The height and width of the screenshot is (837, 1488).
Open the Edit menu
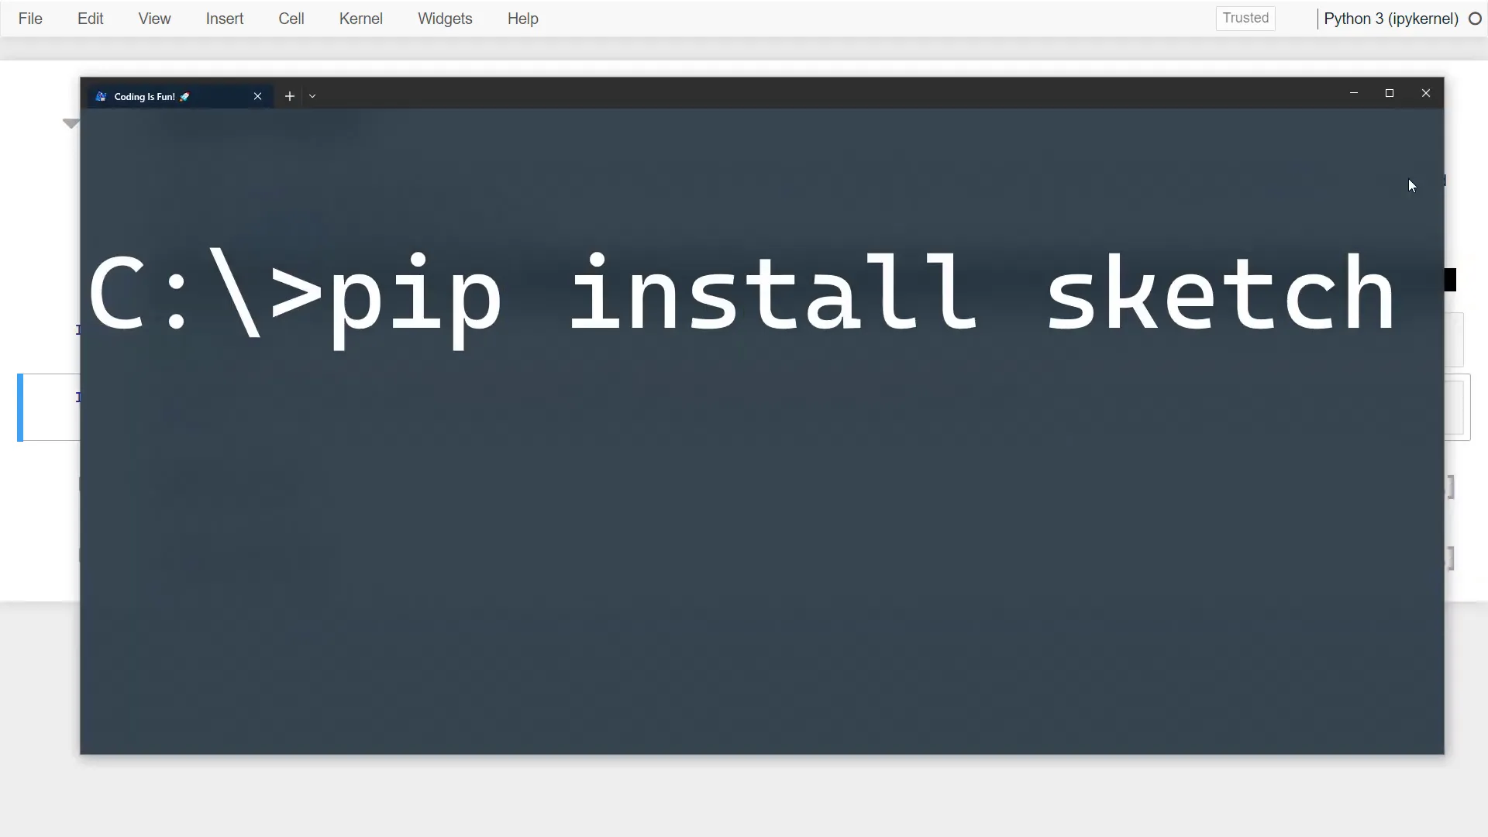[x=90, y=19]
